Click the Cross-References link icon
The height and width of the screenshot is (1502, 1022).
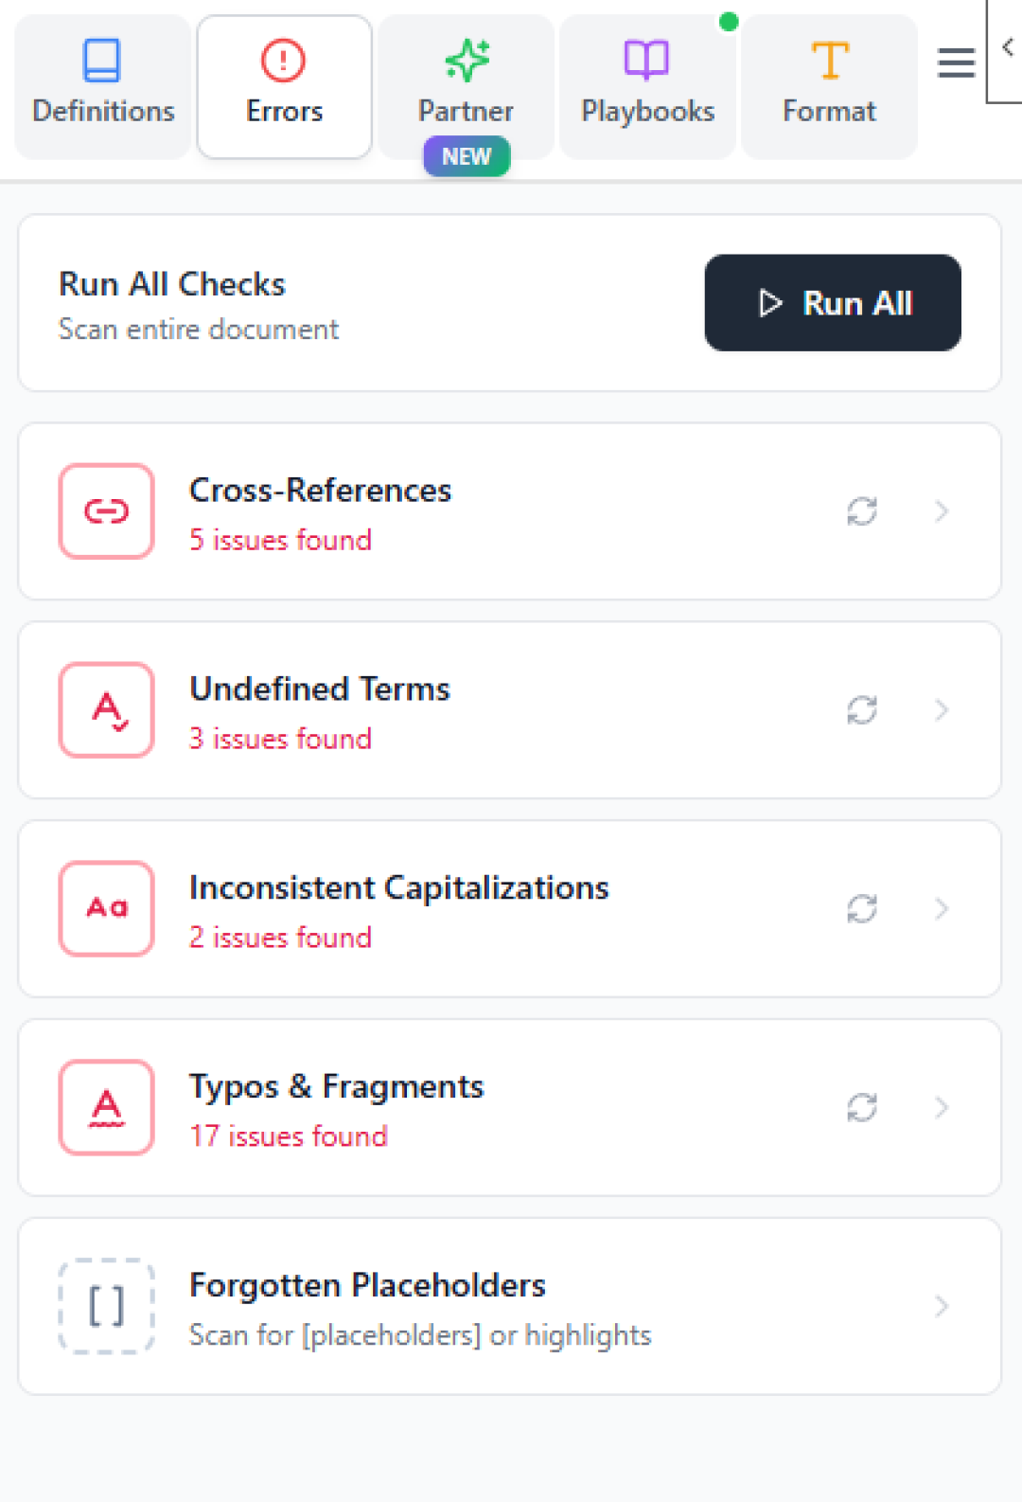[105, 511]
